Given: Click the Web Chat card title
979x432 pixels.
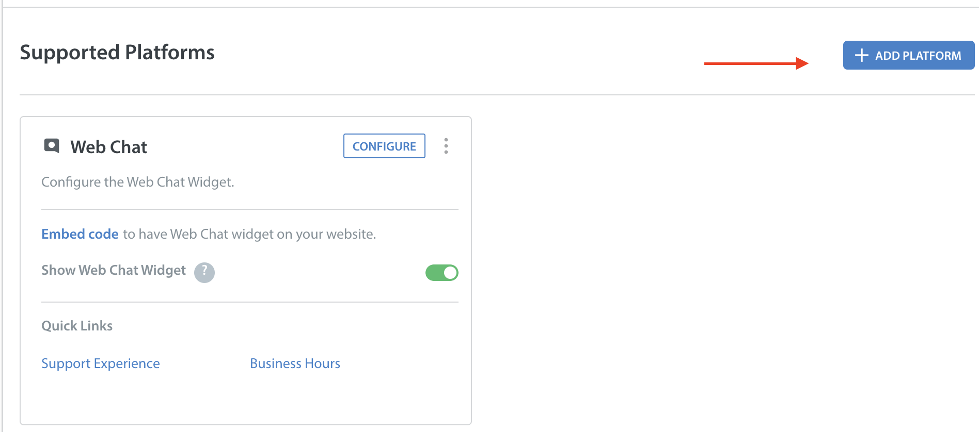Looking at the screenshot, I should tap(109, 147).
